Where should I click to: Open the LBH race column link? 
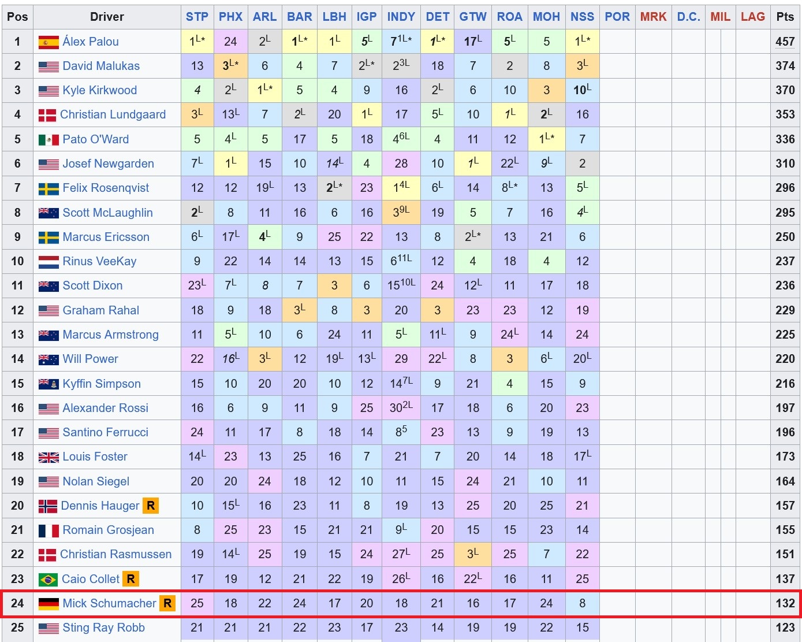[x=334, y=17]
